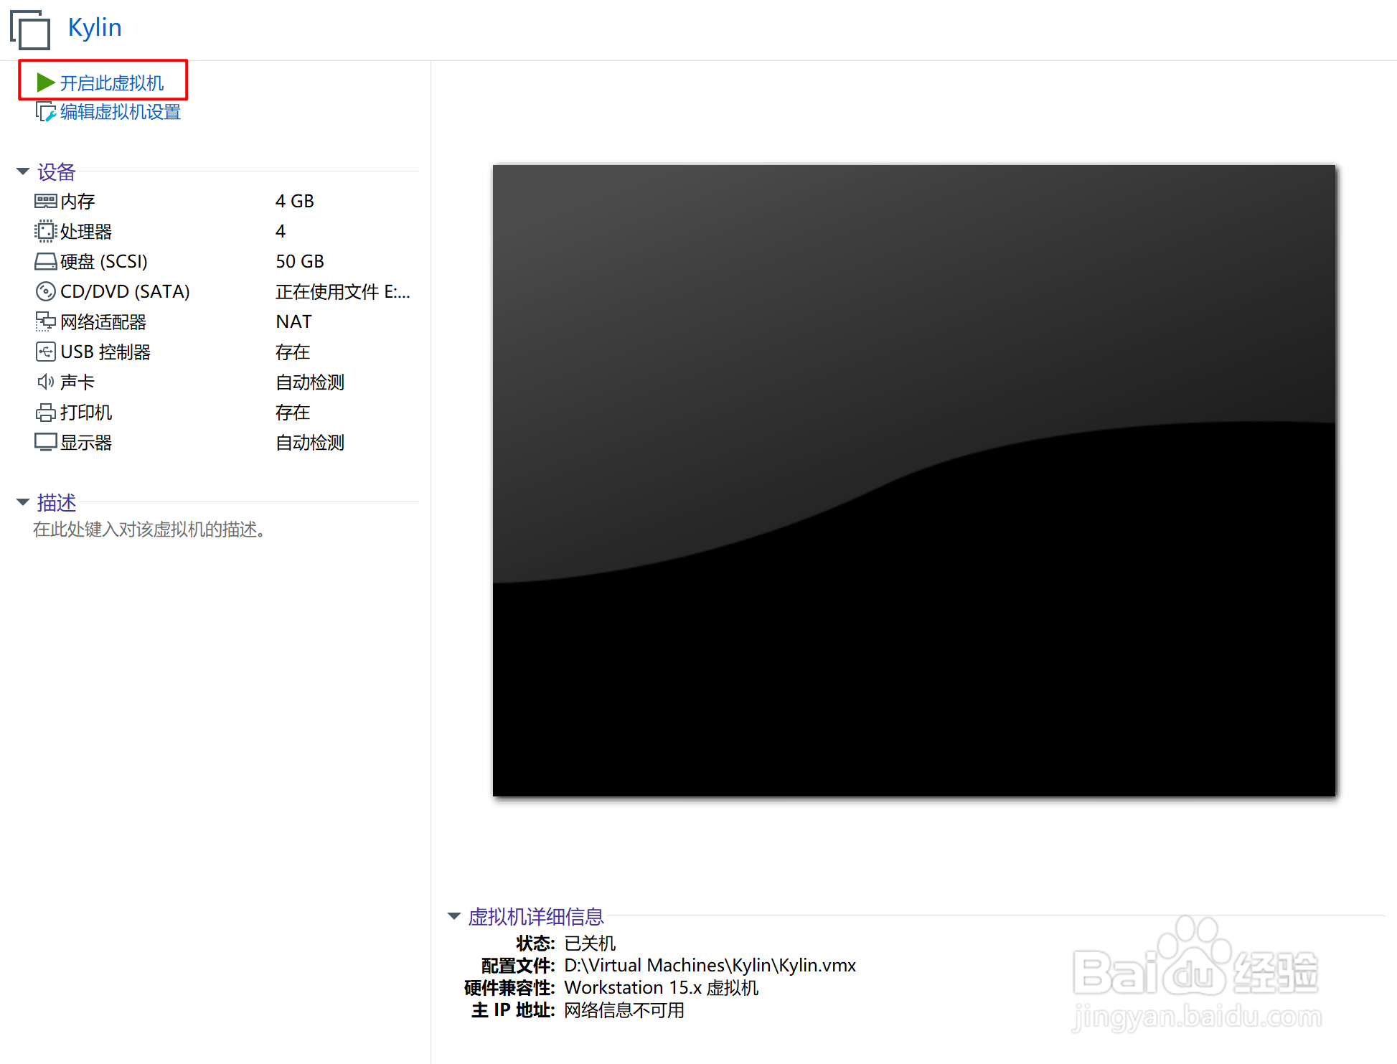Select the CD/DVD disc icon
This screenshot has width=1397, height=1064.
pos(45,291)
